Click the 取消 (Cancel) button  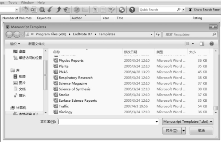pos(201,130)
